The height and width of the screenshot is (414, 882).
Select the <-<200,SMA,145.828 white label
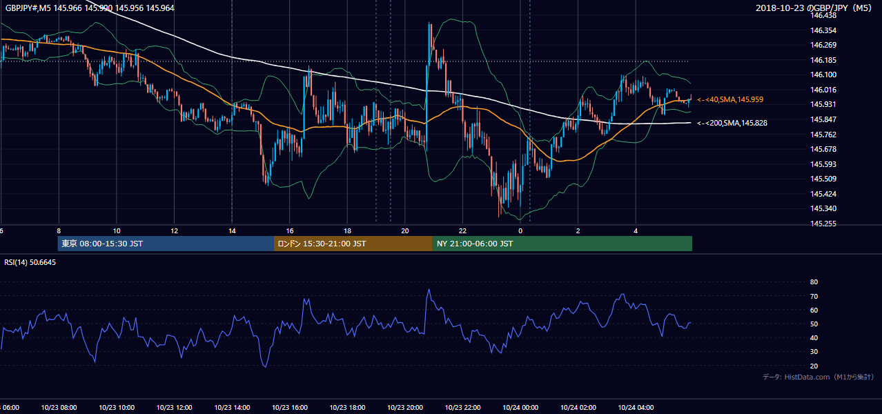click(x=732, y=123)
